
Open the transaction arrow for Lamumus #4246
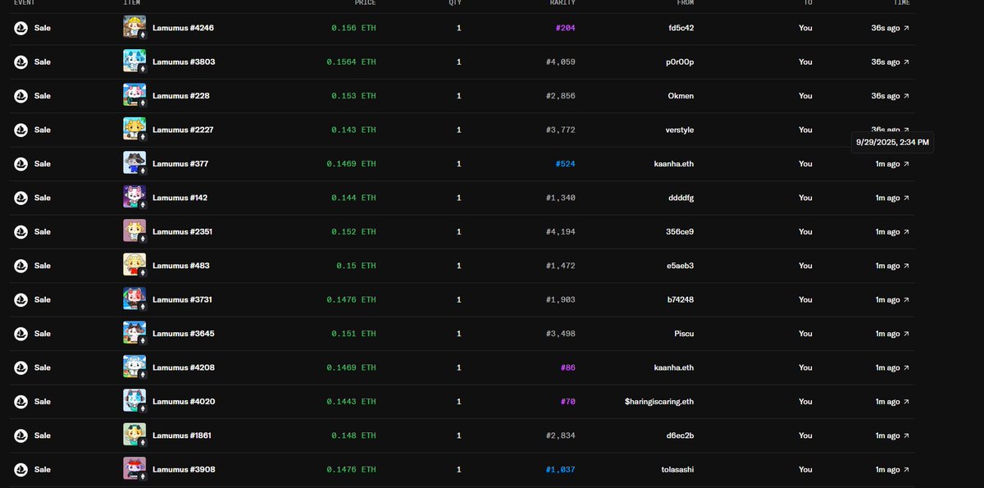[x=906, y=28]
